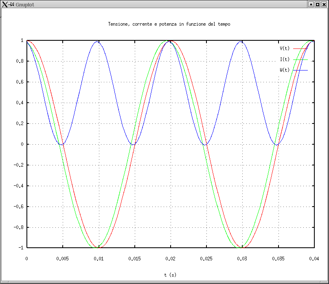Click the 0.035 x-axis tick label
Image resolution: width=329 pixels, height=284 pixels.
(278, 258)
